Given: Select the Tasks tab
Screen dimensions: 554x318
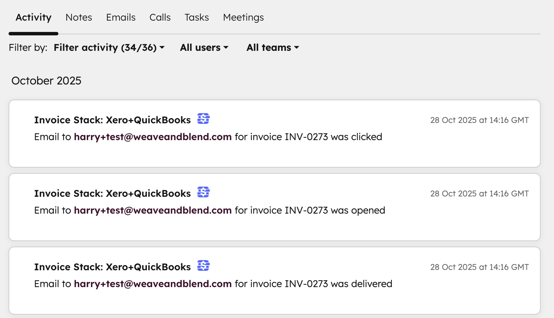Looking at the screenshot, I should click(197, 18).
